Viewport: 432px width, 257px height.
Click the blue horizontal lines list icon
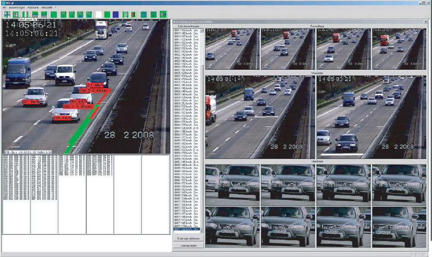143,15
